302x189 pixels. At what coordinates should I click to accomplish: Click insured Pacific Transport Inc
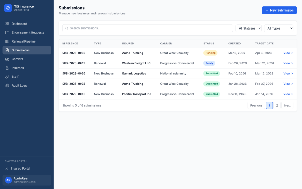pos(137,94)
